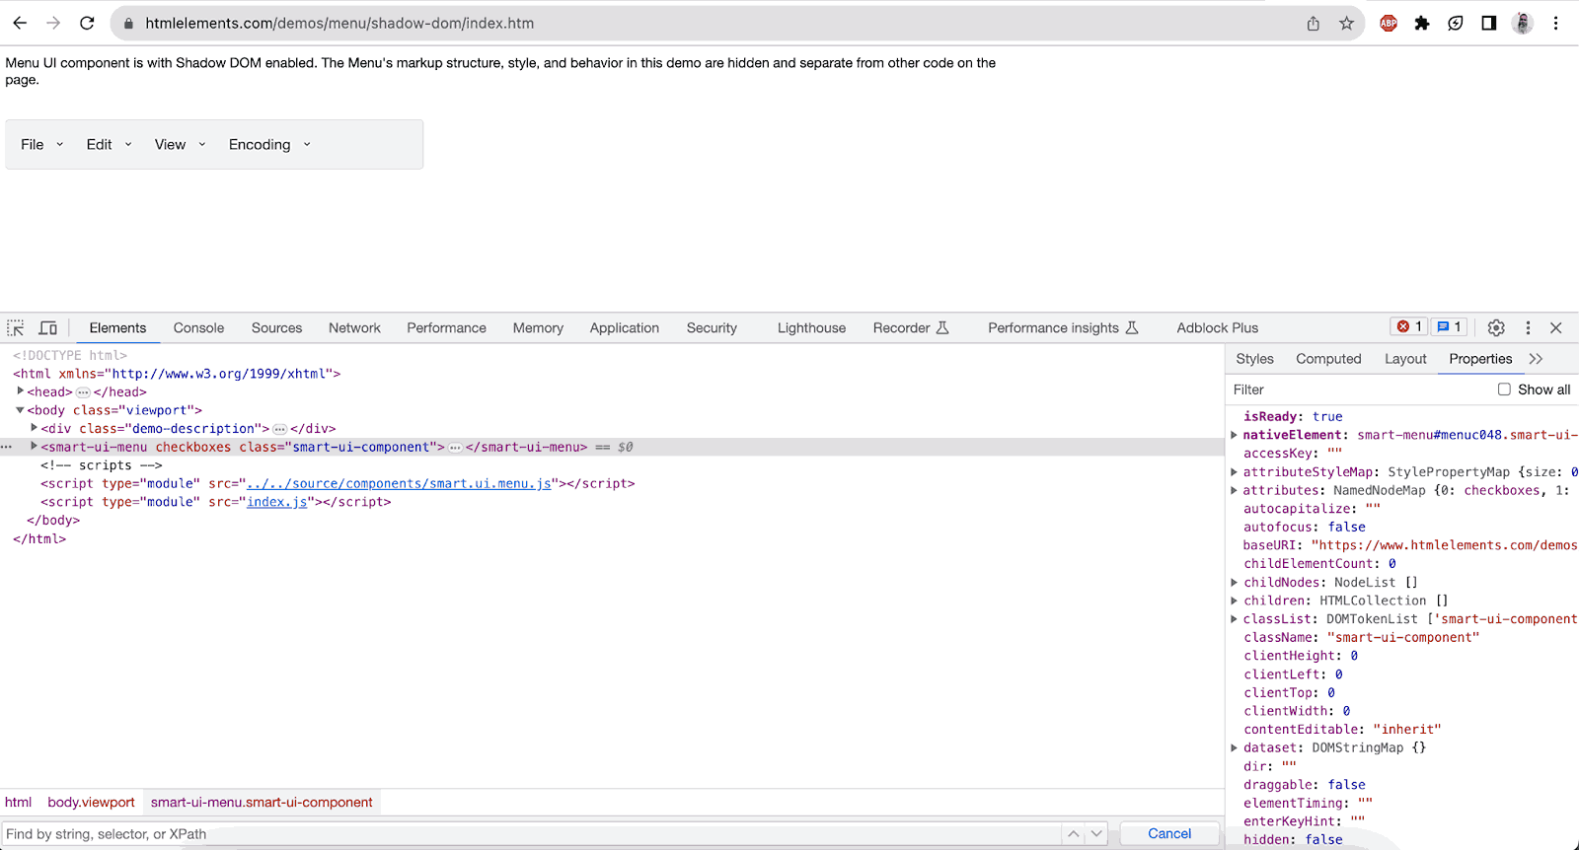Open the Computed styles tab
The height and width of the screenshot is (850, 1579).
point(1328,359)
